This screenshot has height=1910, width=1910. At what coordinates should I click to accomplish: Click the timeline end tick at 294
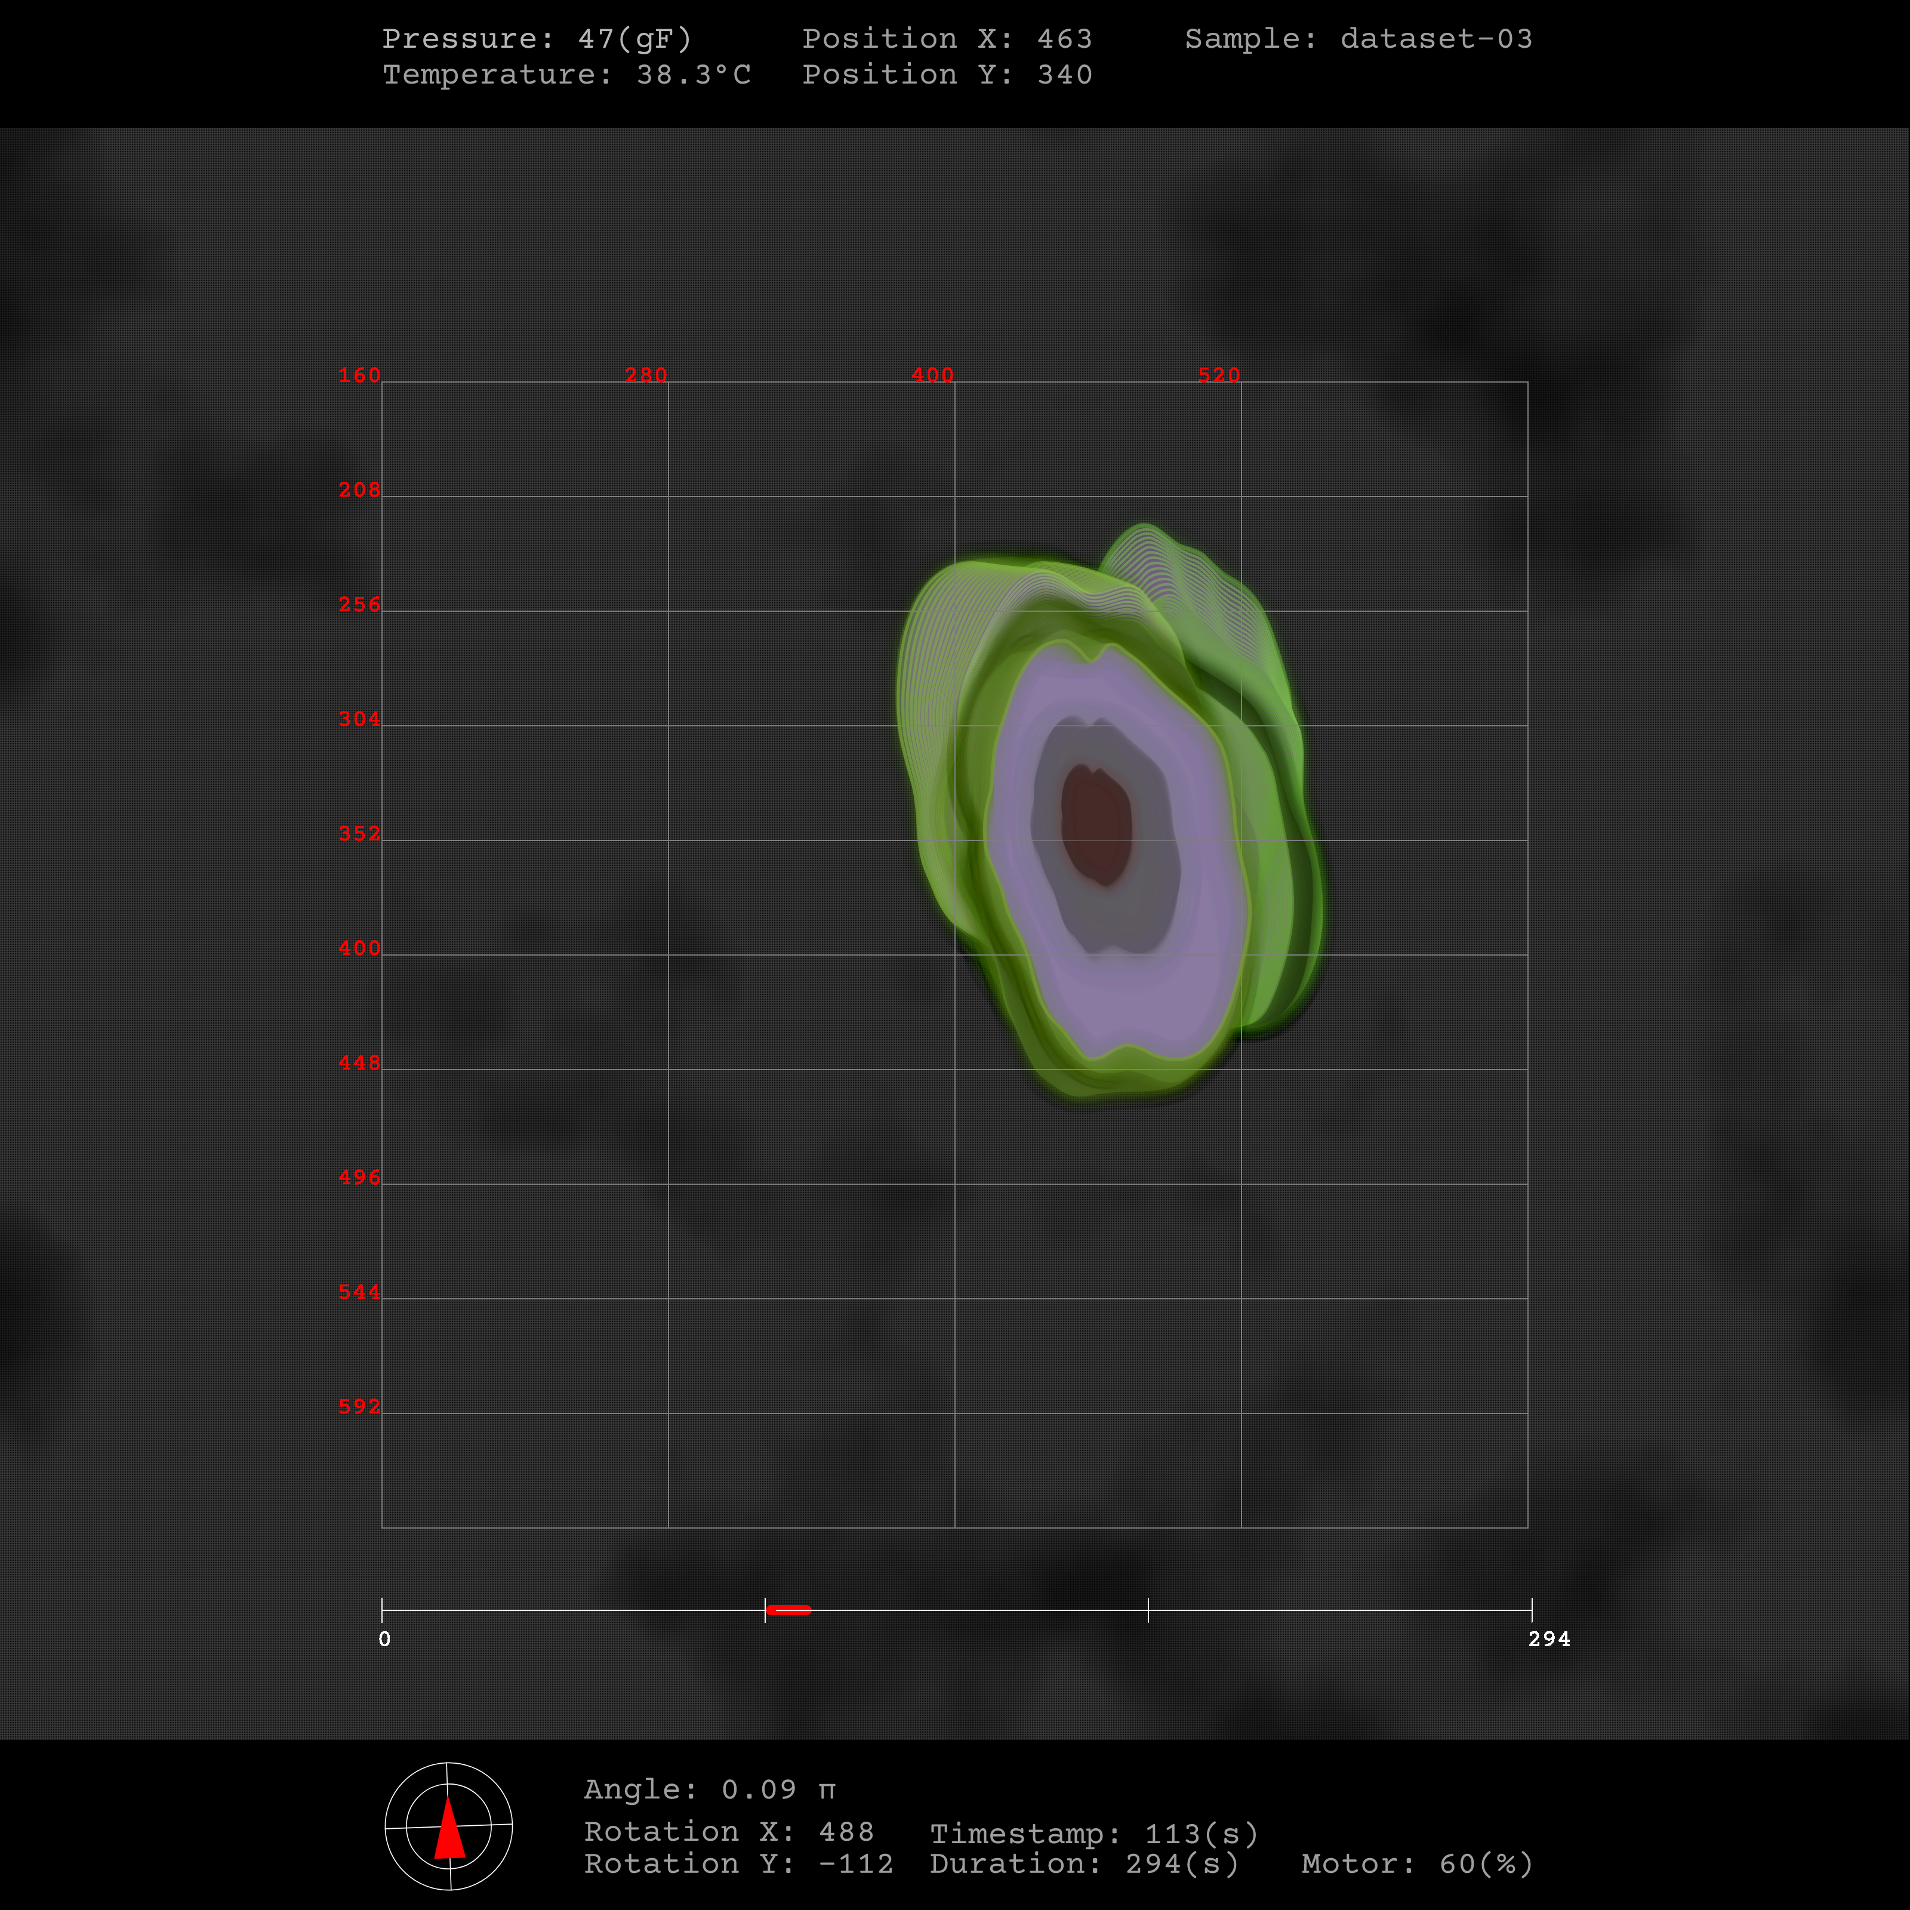point(1532,1610)
